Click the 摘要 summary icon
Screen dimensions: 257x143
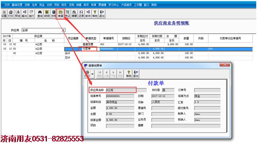point(74,14)
